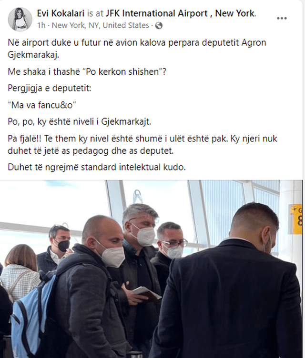
Task: Click the quoted reply "Ma va fancu&o"
Action: (42, 105)
